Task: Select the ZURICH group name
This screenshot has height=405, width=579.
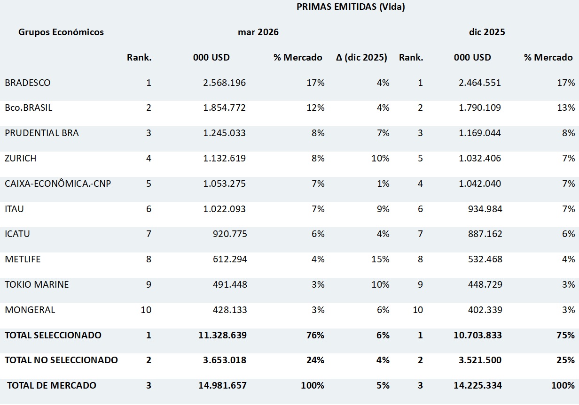Action: (x=21, y=158)
